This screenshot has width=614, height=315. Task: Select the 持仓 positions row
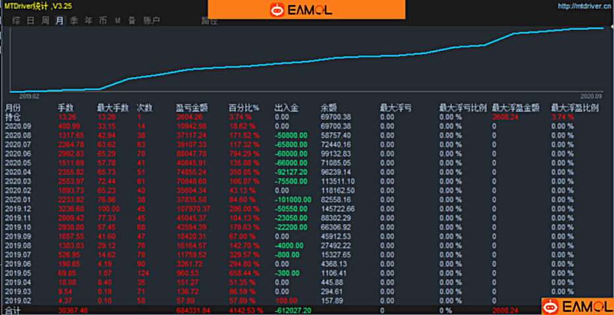pos(13,117)
